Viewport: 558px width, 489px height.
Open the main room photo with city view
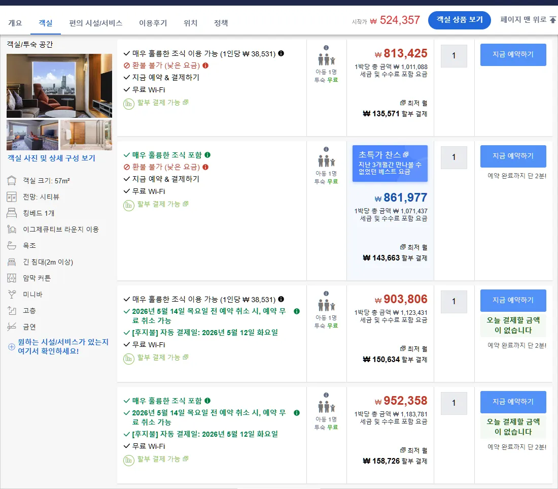point(59,86)
